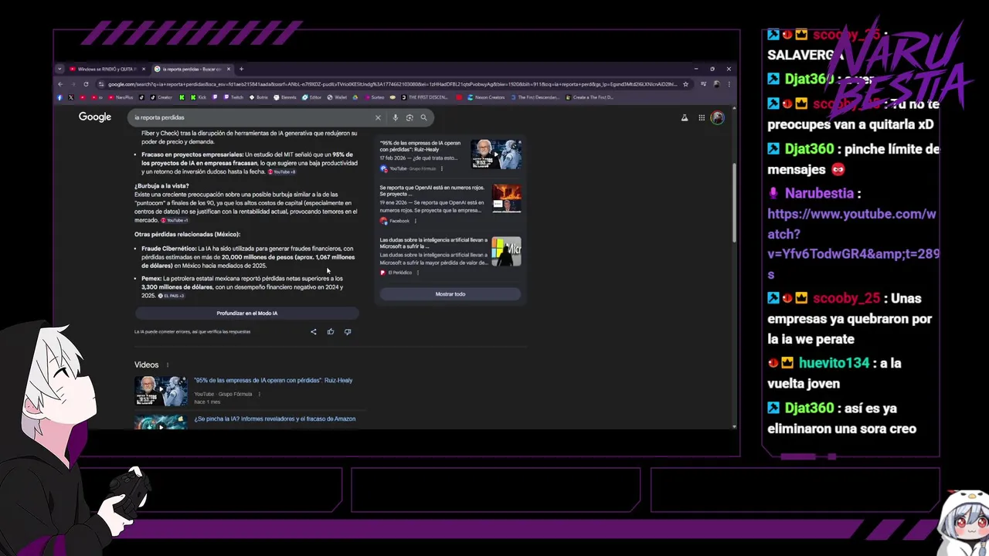Open options menu for YouTube Grupo Fórmula source
The width and height of the screenshot is (989, 556).
click(442, 168)
